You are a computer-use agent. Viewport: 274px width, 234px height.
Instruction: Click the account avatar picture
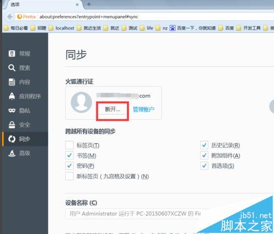pyautogui.click(x=81, y=102)
